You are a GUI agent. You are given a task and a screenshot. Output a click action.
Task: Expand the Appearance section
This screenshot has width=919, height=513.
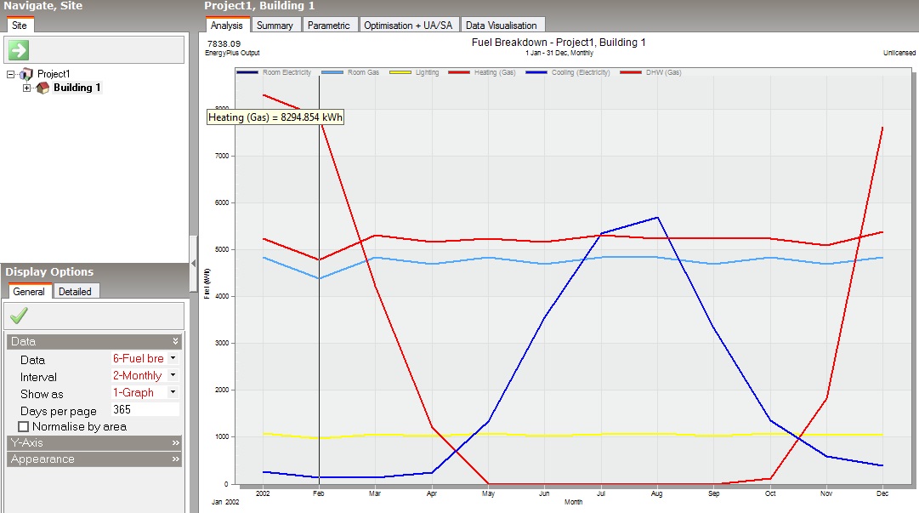pyautogui.click(x=94, y=459)
